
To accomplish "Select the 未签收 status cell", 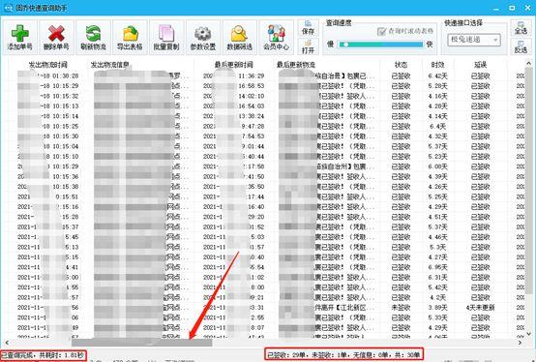I will [x=401, y=308].
